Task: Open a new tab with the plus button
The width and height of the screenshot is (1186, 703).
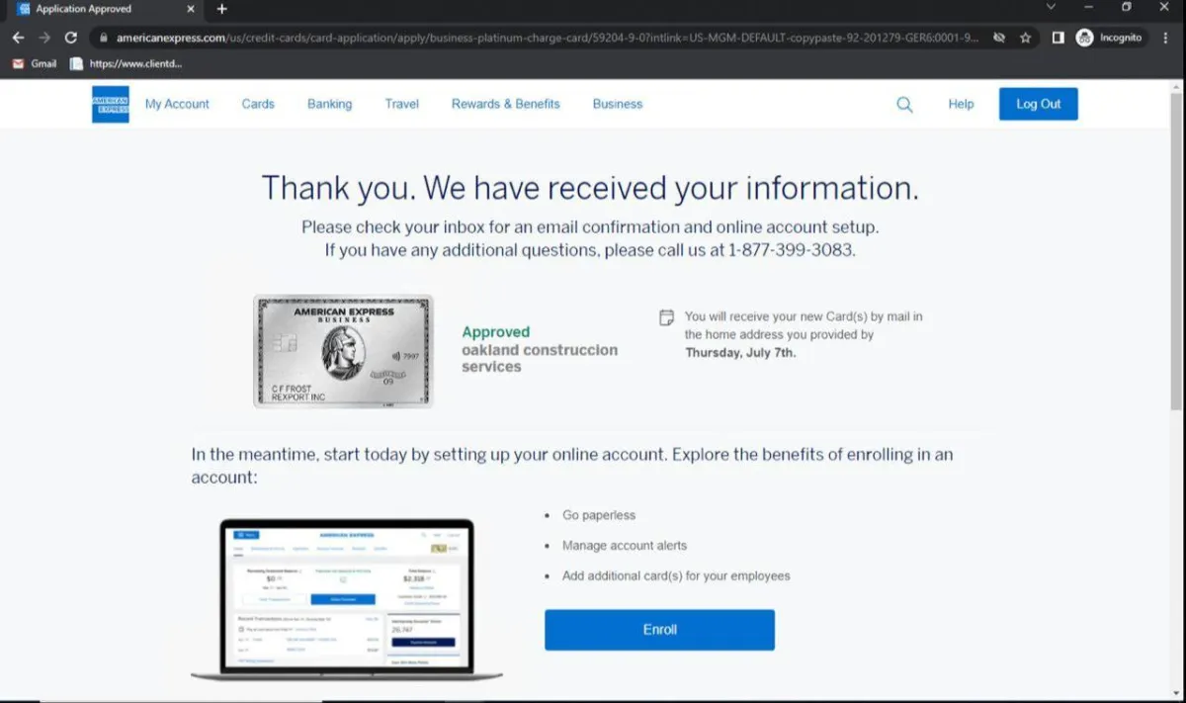Action: 221,9
